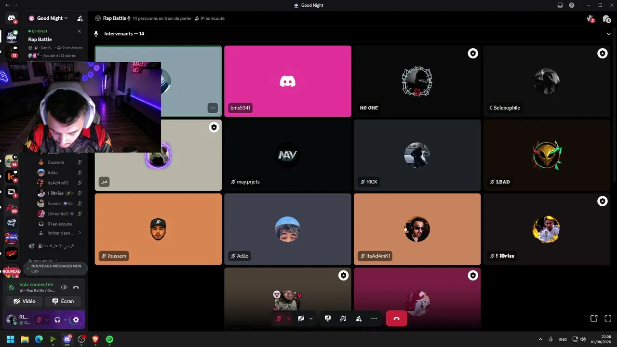The image size is (617, 347).
Task: Jump to NOUVEAUX MESSAGES NON LUS
Action: pyautogui.click(x=55, y=268)
